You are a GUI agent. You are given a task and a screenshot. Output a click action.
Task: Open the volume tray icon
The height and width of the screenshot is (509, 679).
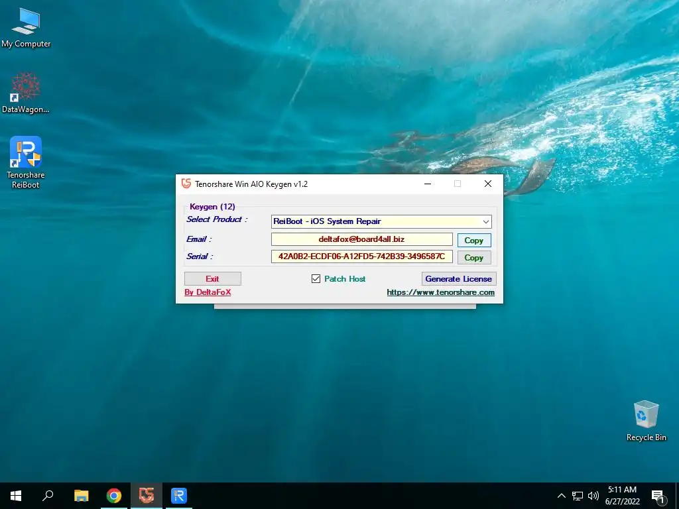(593, 496)
